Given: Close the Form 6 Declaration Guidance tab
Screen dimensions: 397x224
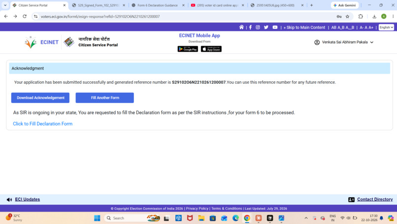Looking at the screenshot, I should pos(183,5).
